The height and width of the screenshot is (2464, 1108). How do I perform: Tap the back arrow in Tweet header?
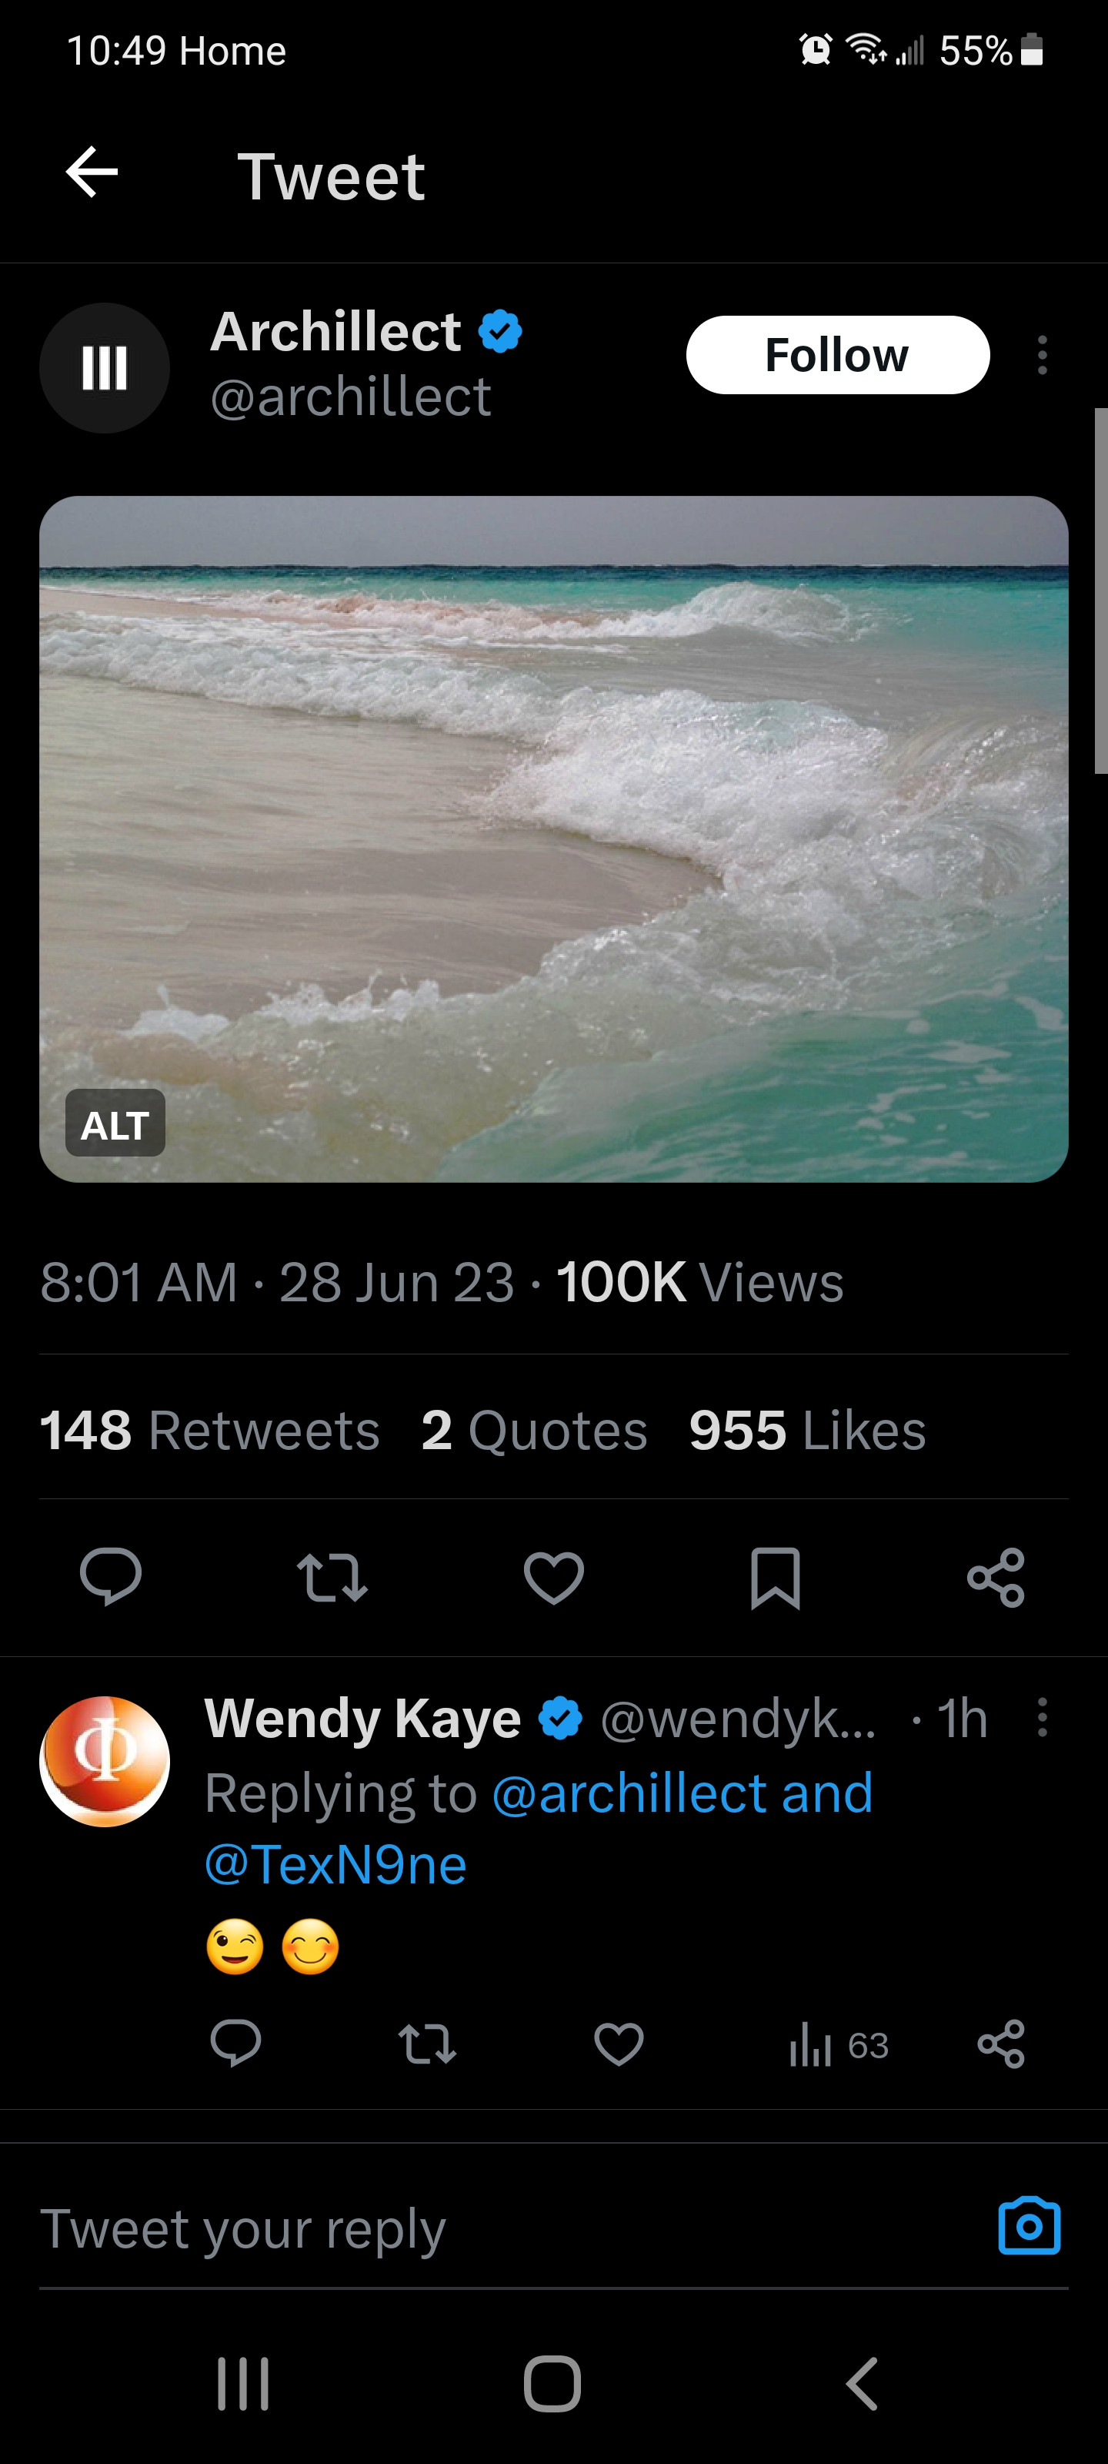92,173
